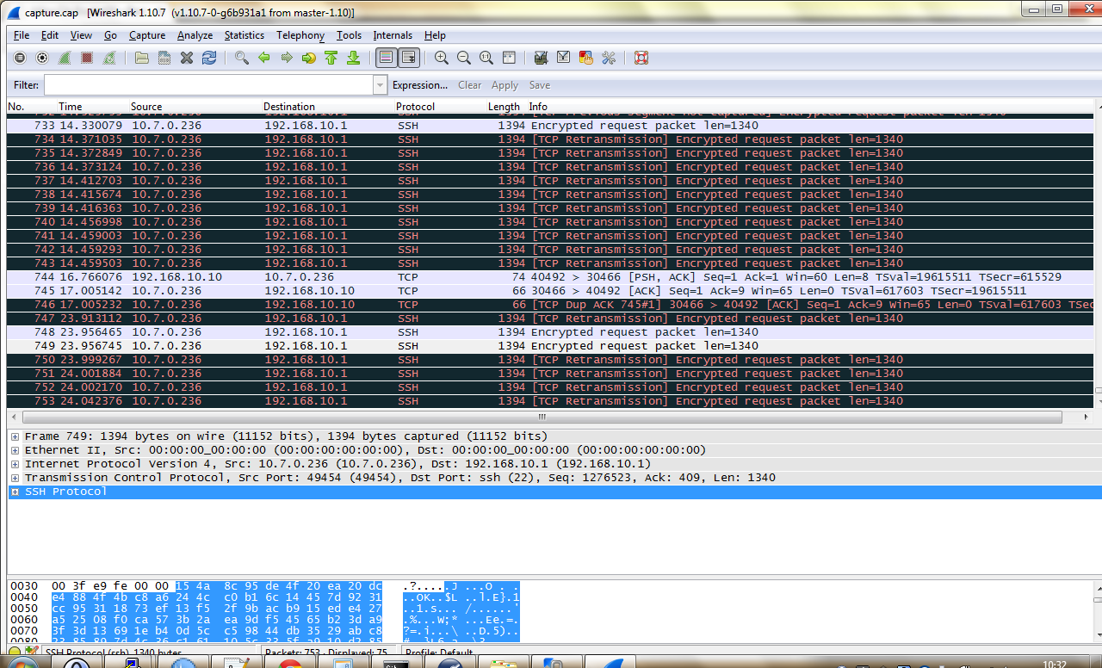This screenshot has width=1102, height=668.
Task: Jump to the first packet using the toolbar arrow
Action: point(331,58)
